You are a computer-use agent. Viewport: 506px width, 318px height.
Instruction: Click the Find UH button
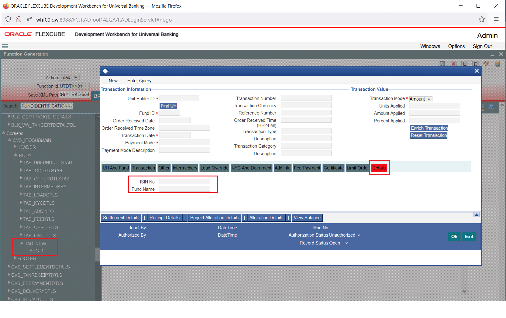point(168,106)
